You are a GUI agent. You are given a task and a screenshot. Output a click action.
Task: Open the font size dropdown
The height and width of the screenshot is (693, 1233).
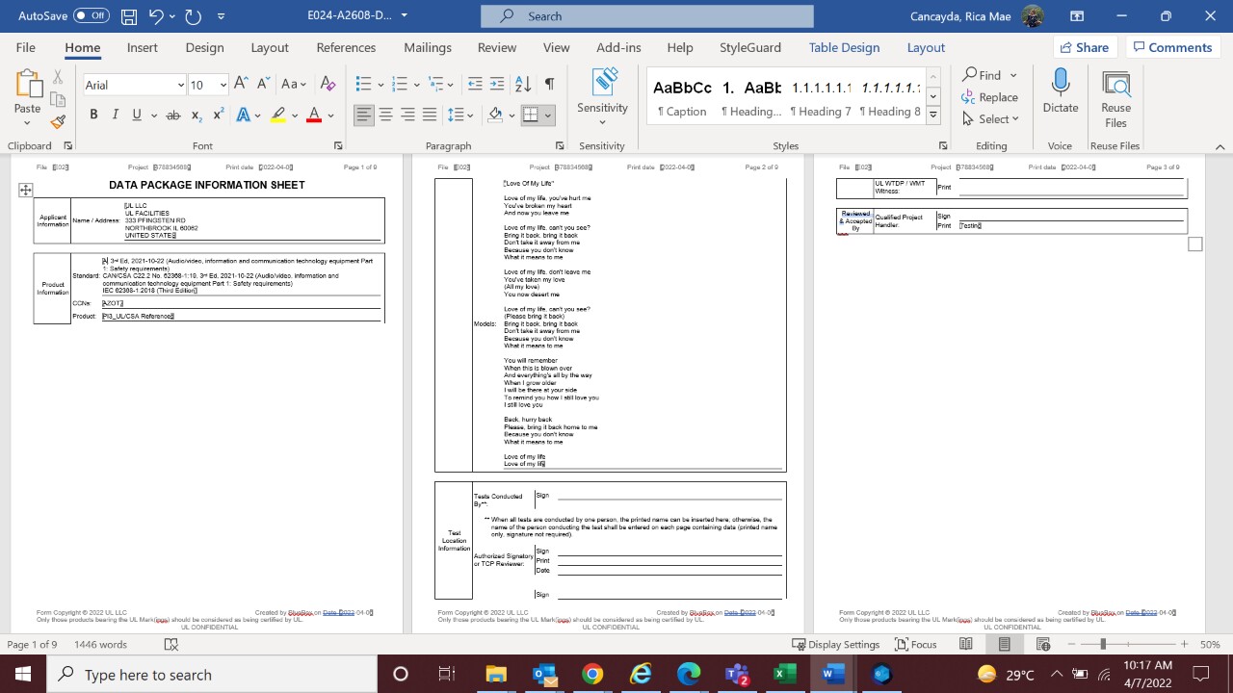[223, 85]
